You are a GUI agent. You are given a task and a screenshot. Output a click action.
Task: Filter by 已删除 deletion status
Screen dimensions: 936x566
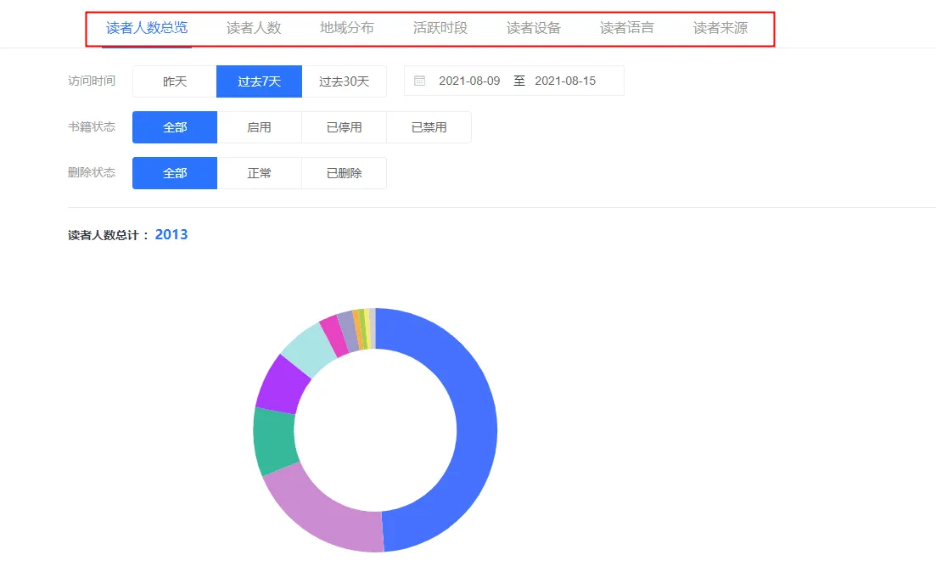pos(345,172)
